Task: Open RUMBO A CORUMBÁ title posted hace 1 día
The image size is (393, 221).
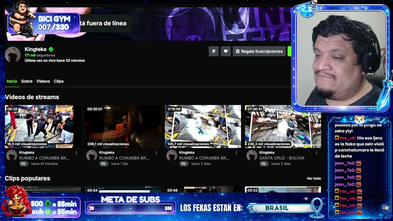Action: (x=124, y=158)
